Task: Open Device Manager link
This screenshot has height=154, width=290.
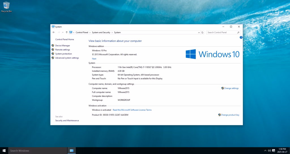Action: coord(63,45)
